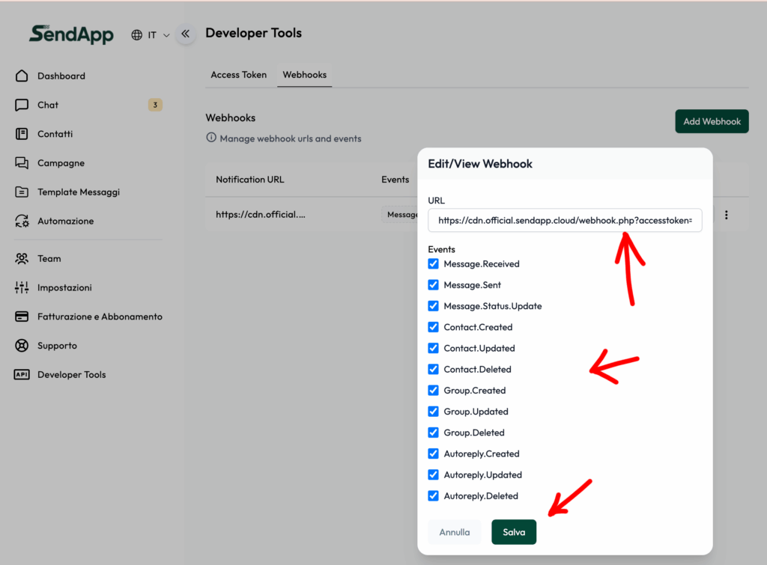Select the Webhooks tab
The image size is (767, 565).
point(304,75)
